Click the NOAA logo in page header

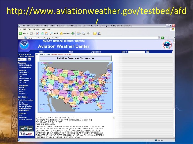tap(24, 45)
